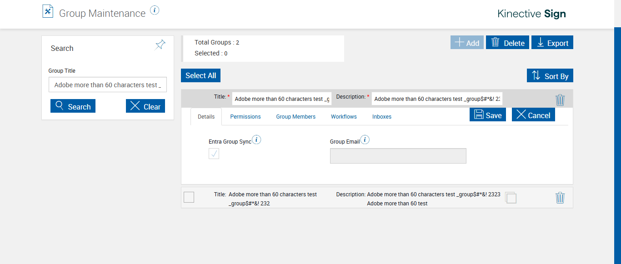Click the Entra Group Sync info icon

[257, 139]
